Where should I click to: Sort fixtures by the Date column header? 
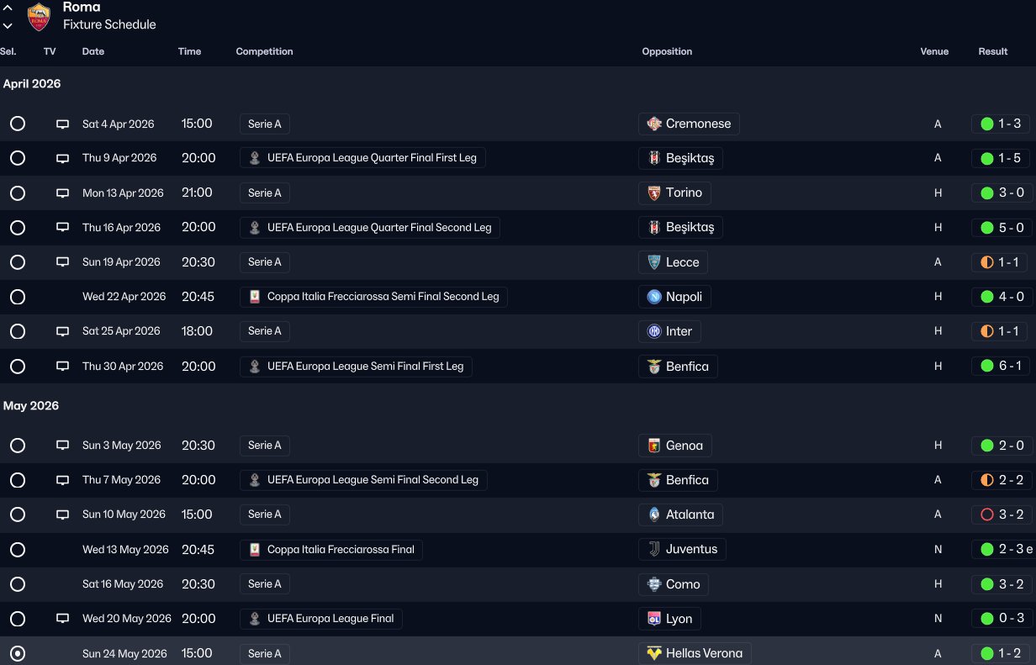click(93, 51)
